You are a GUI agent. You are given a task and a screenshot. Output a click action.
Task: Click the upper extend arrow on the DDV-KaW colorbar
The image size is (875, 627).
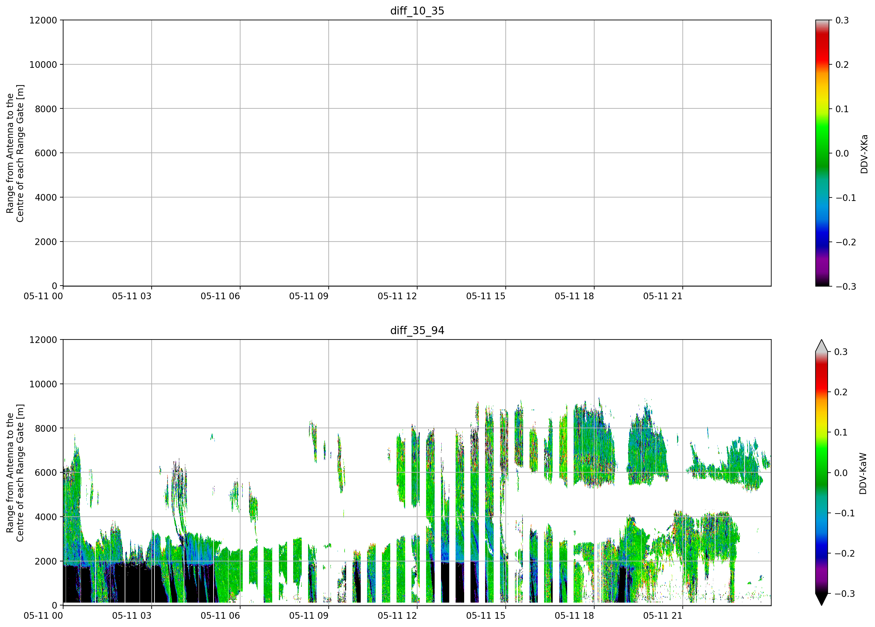(x=821, y=346)
